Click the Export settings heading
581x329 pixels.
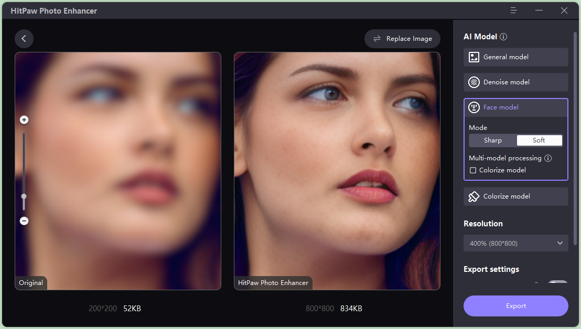491,269
